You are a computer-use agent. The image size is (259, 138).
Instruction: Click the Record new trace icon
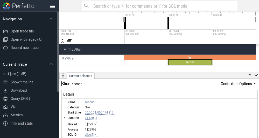pyautogui.click(x=5, y=48)
